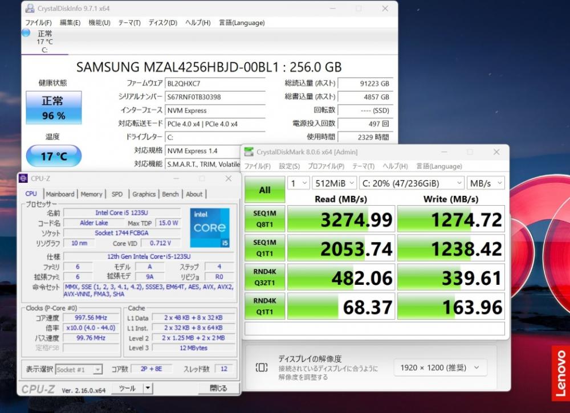Image resolution: width=570 pixels, height=413 pixels.
Task: Open the ツール dropdown arrow in CPU-Z
Action: click(148, 389)
